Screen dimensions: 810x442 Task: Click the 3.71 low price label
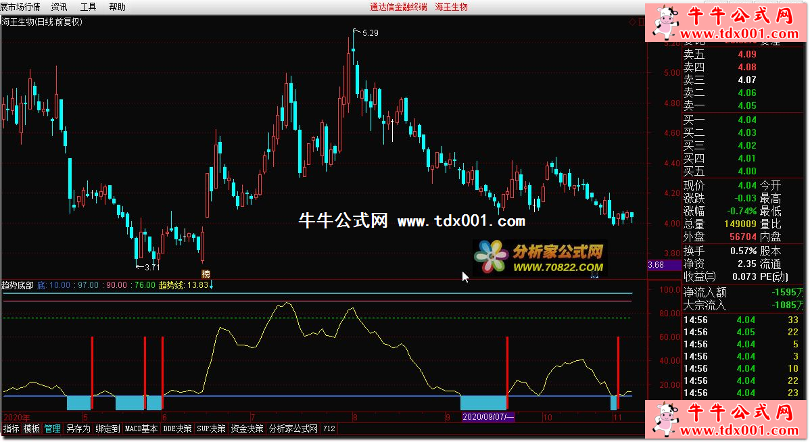pyautogui.click(x=152, y=267)
